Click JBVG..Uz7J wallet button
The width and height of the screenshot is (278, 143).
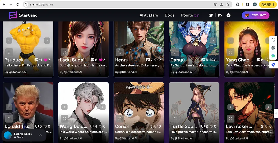(x=256, y=15)
